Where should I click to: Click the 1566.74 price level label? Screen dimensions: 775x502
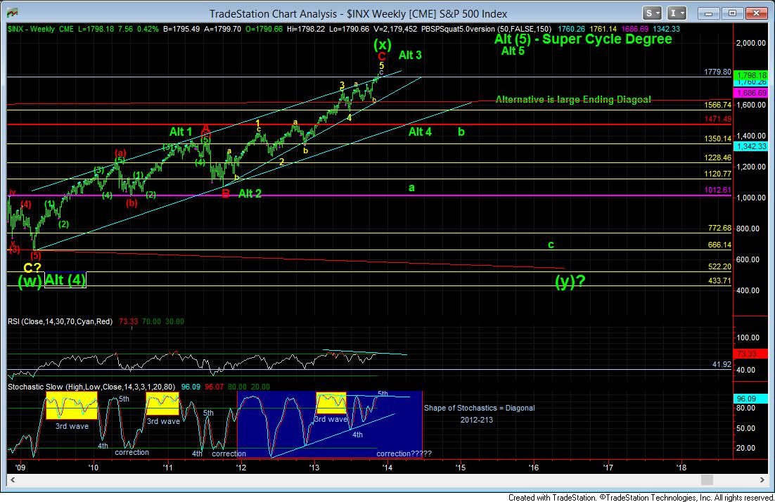[717, 105]
